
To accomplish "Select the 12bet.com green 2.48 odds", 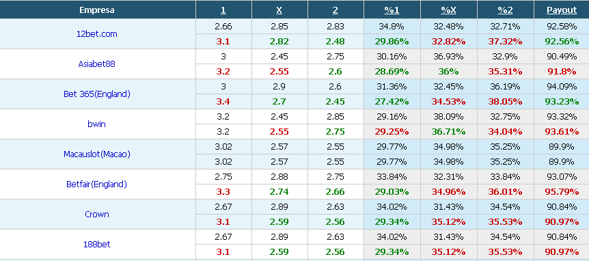I will coord(335,42).
